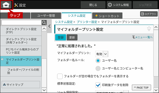159x93 pixels.
Task: Jump up with PAGE TOP button
Action: click(141, 88)
